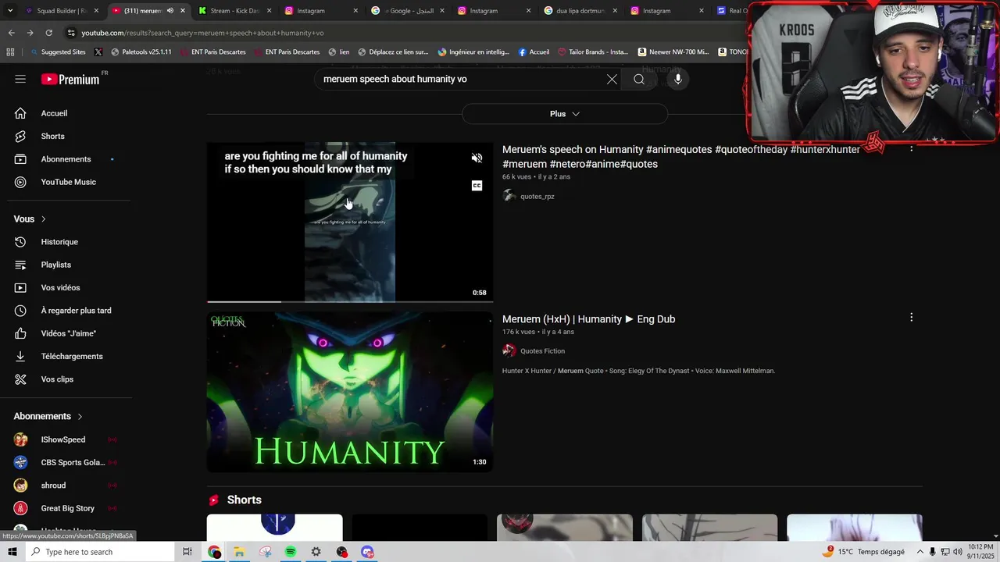Open Windows Start menu
The width and height of the screenshot is (1000, 562).
click(12, 552)
